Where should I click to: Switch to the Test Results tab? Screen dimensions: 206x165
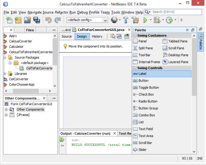[125, 133]
